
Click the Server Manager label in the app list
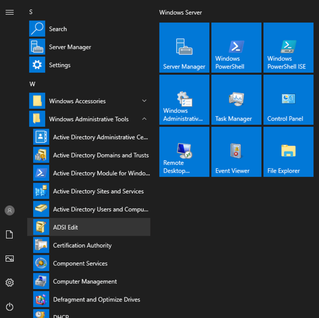click(70, 47)
